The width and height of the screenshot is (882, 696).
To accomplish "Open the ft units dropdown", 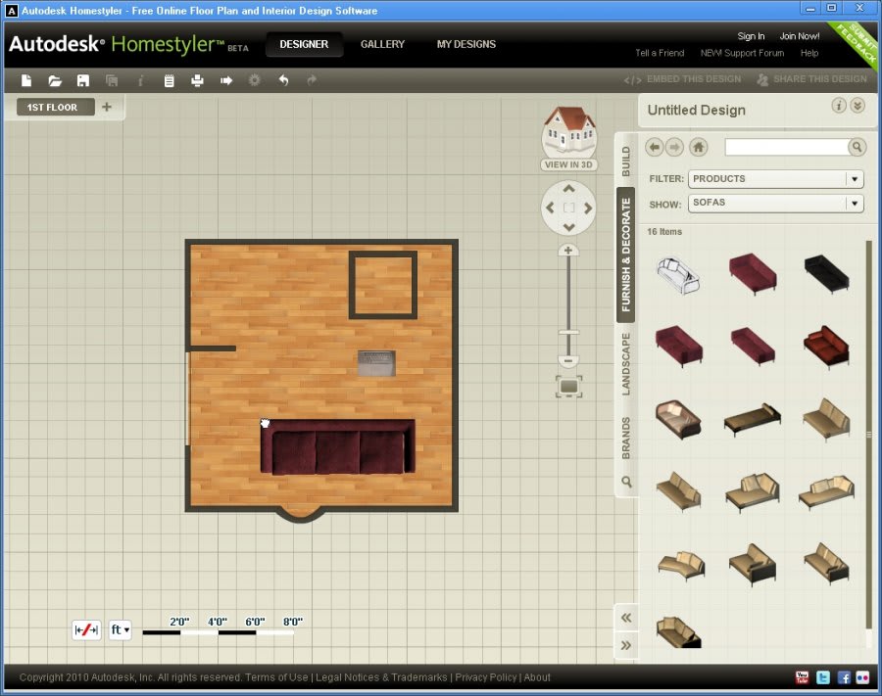I will (x=120, y=629).
